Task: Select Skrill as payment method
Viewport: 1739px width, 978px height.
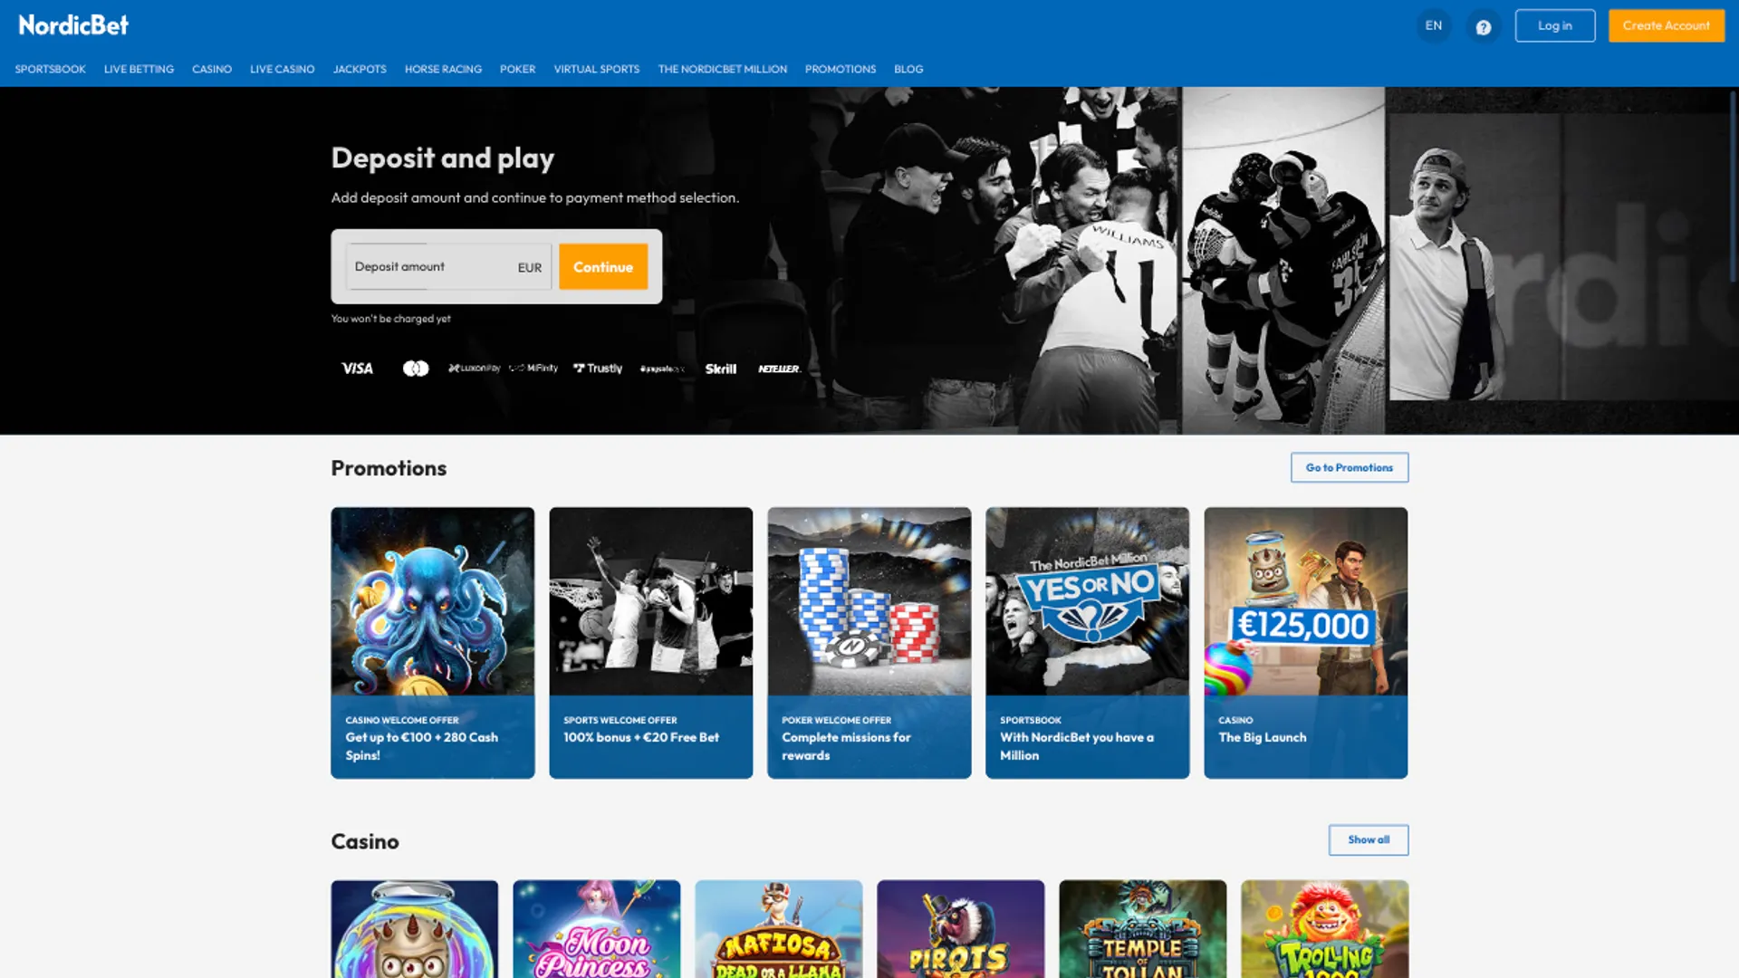Action: [721, 369]
